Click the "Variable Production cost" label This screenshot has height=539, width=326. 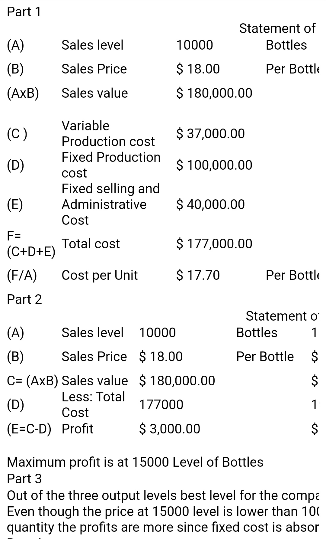click(108, 133)
